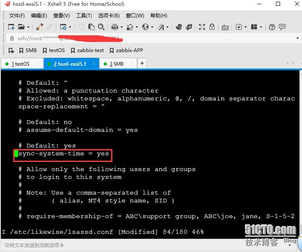Close the 3 SMB tab
The width and height of the screenshot is (302, 252).
pos(131,64)
